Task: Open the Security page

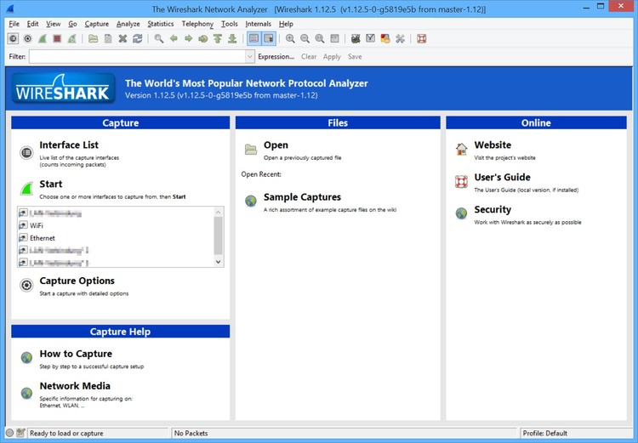Action: (x=493, y=209)
